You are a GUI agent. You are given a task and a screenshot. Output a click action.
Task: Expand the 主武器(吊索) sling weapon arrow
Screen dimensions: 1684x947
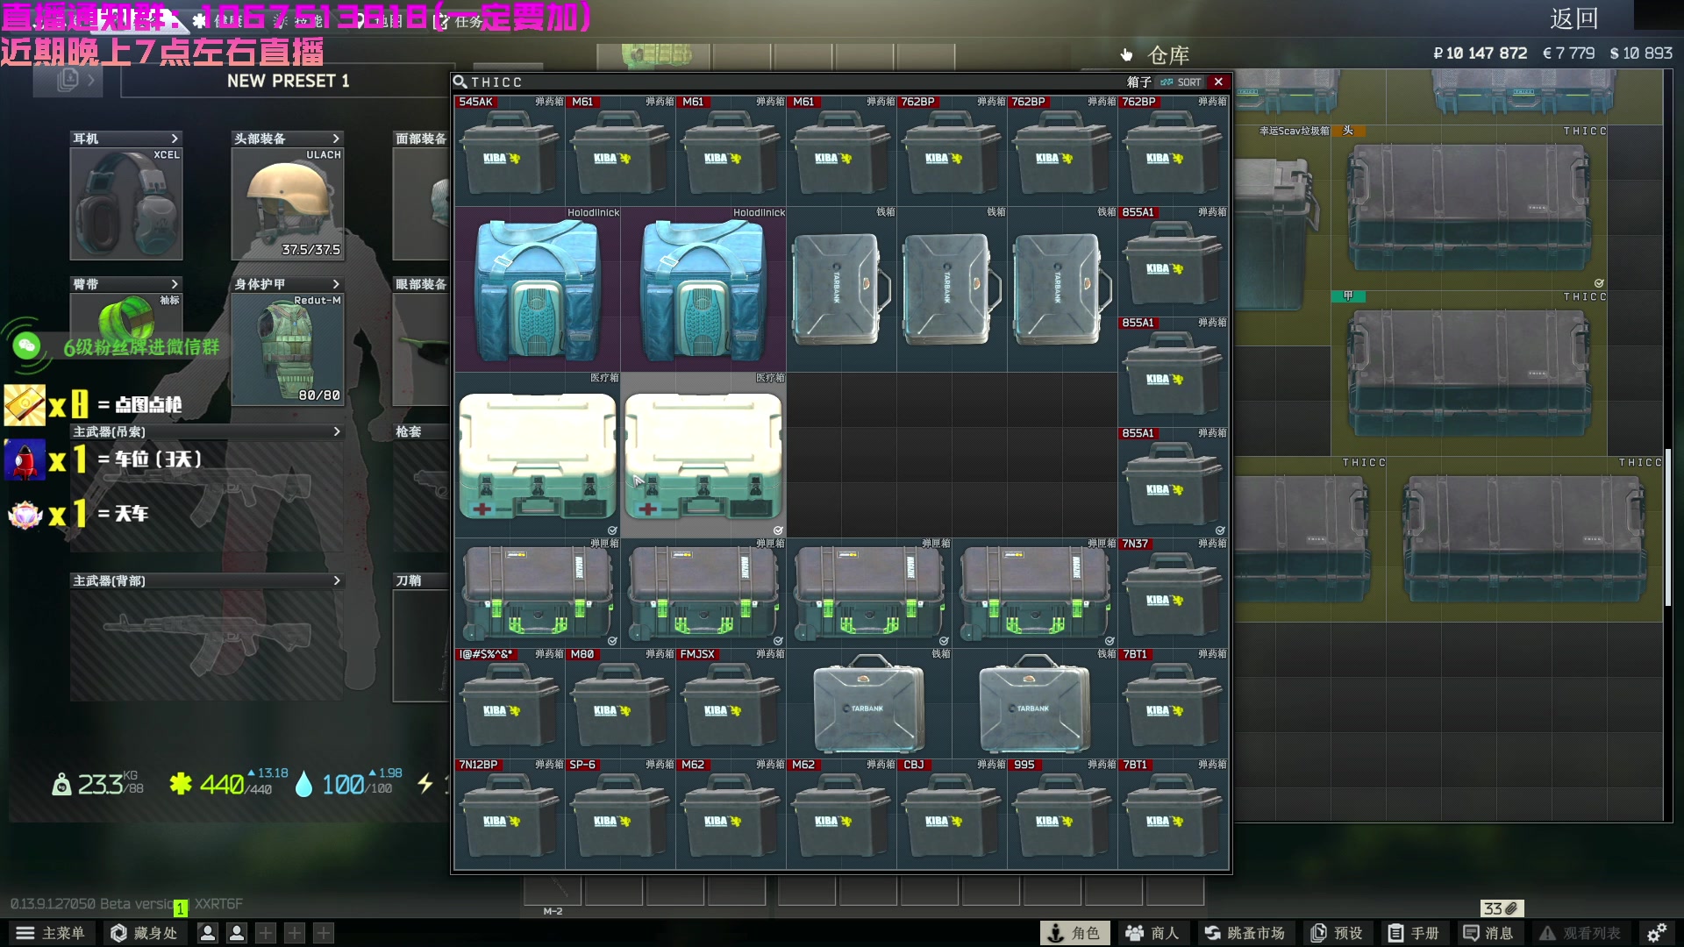[x=337, y=431]
